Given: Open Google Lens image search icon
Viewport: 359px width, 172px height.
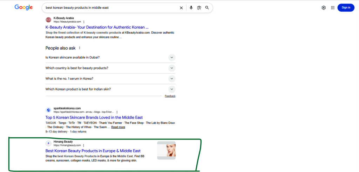Looking at the screenshot, I should [199, 8].
